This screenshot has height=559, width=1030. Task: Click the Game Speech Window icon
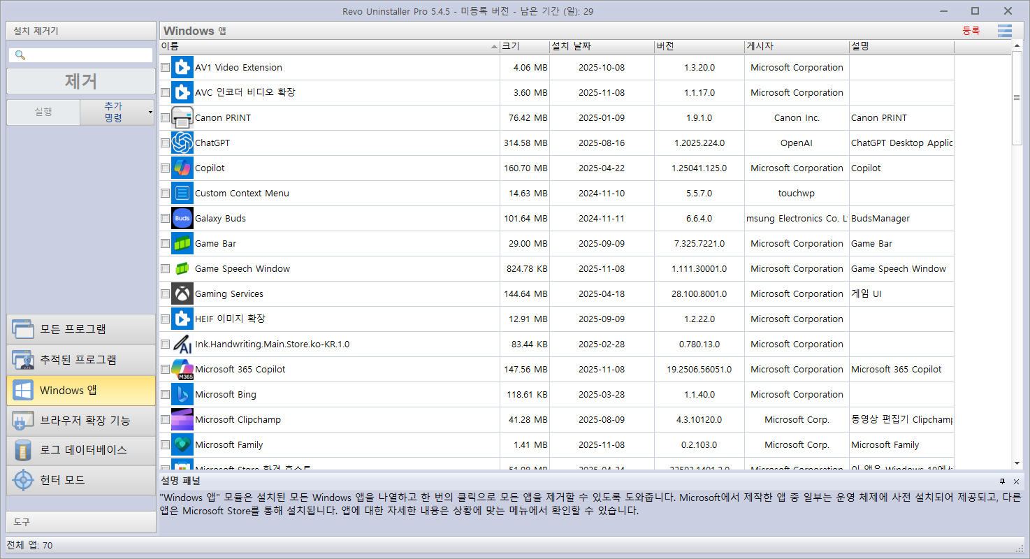click(182, 269)
